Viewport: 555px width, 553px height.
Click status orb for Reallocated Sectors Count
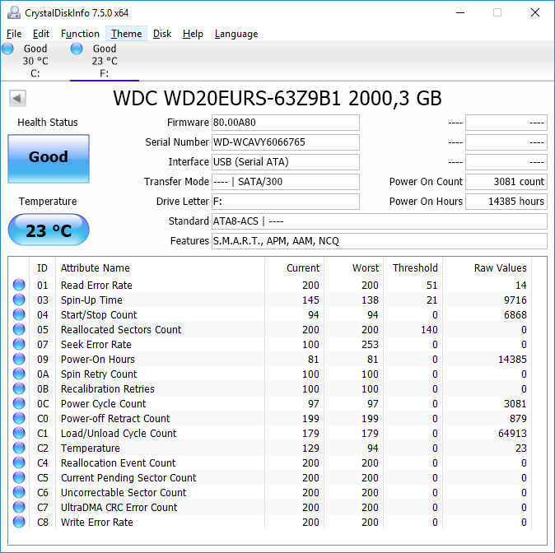pos(19,329)
